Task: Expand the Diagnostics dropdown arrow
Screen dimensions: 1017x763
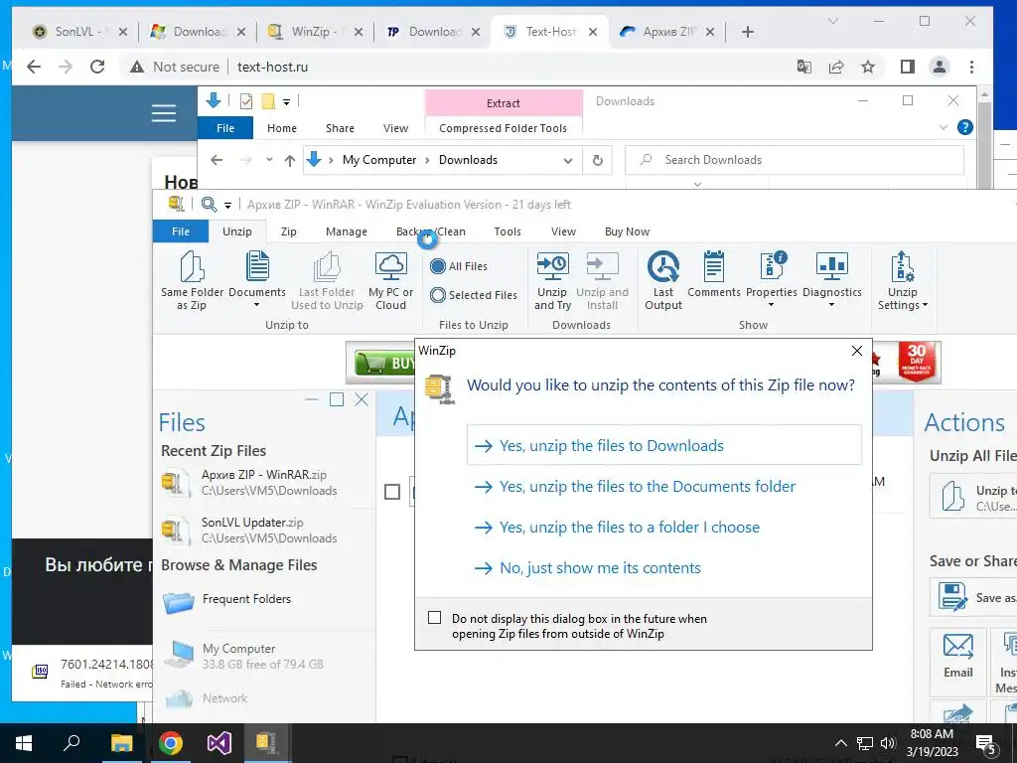Action: point(831,305)
